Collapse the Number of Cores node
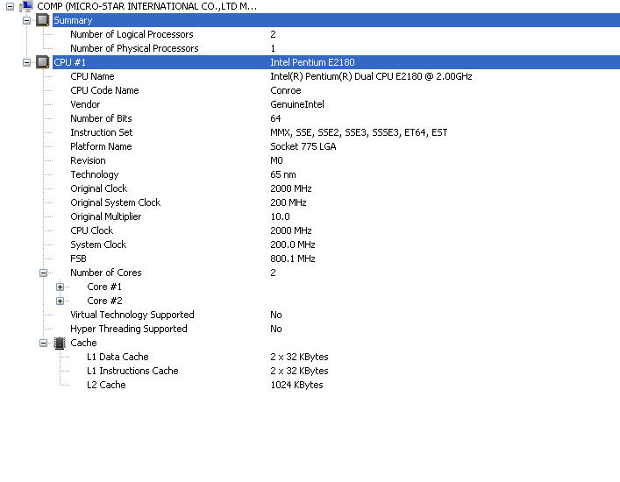This screenshot has width=620, height=482. (x=44, y=273)
